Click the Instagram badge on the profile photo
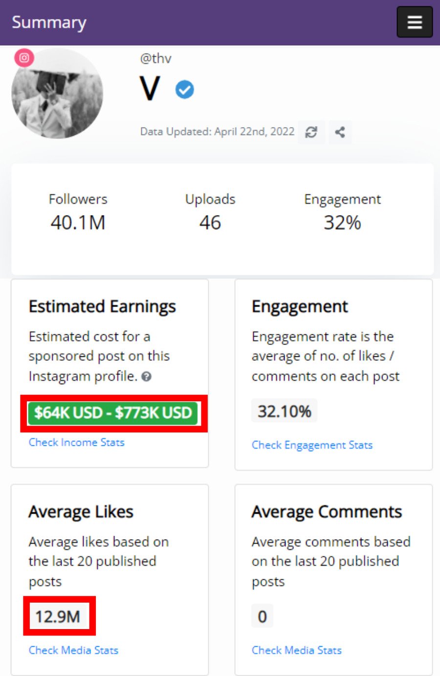Image resolution: width=440 pixels, height=676 pixels. (24, 58)
